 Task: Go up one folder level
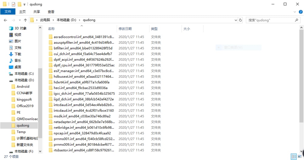tap(25, 20)
